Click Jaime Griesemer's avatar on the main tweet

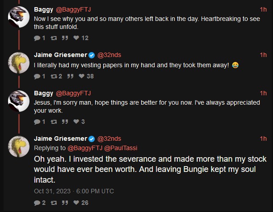[x=19, y=147]
